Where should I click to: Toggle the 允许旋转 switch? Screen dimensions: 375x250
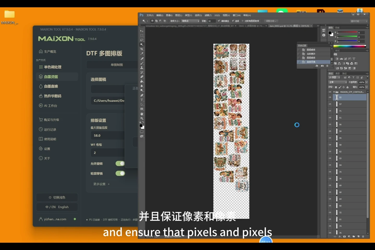[x=120, y=164]
